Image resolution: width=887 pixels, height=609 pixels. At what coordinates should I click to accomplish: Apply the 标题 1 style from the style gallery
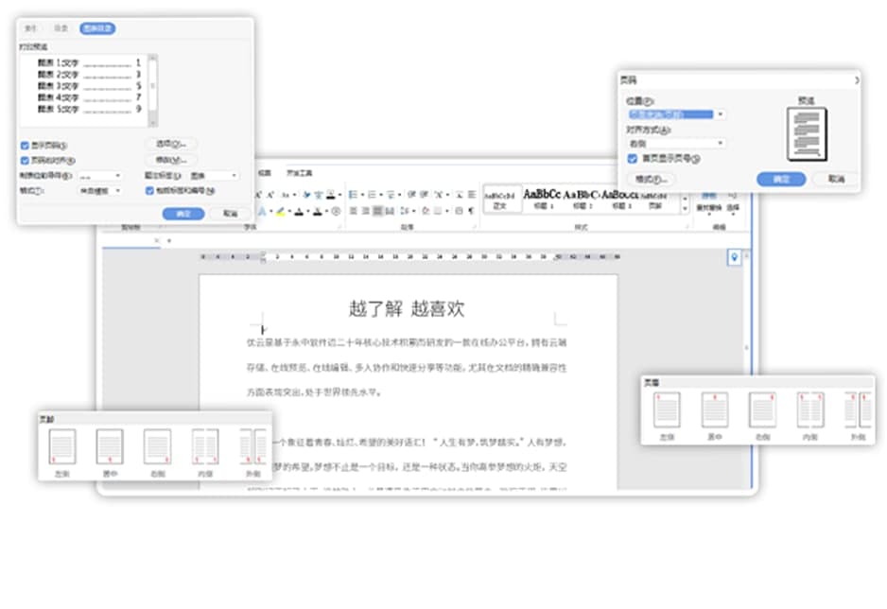(542, 201)
